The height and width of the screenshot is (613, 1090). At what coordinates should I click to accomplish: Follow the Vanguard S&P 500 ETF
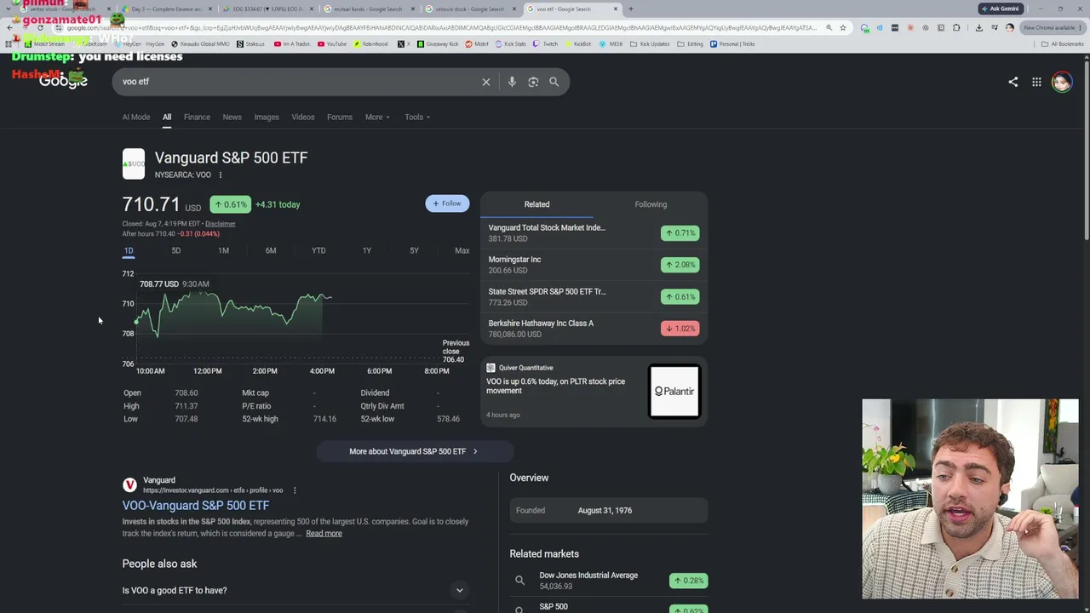[x=447, y=204]
